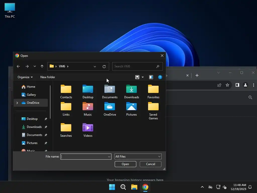The width and height of the screenshot is (257, 193).
Task: Select the Music folder icon in file list
Action: (x=88, y=106)
